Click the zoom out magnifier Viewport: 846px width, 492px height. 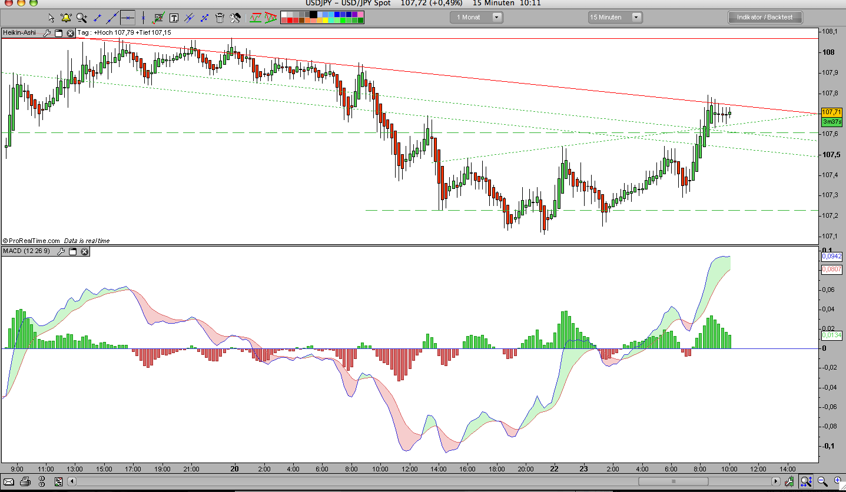tap(822, 482)
